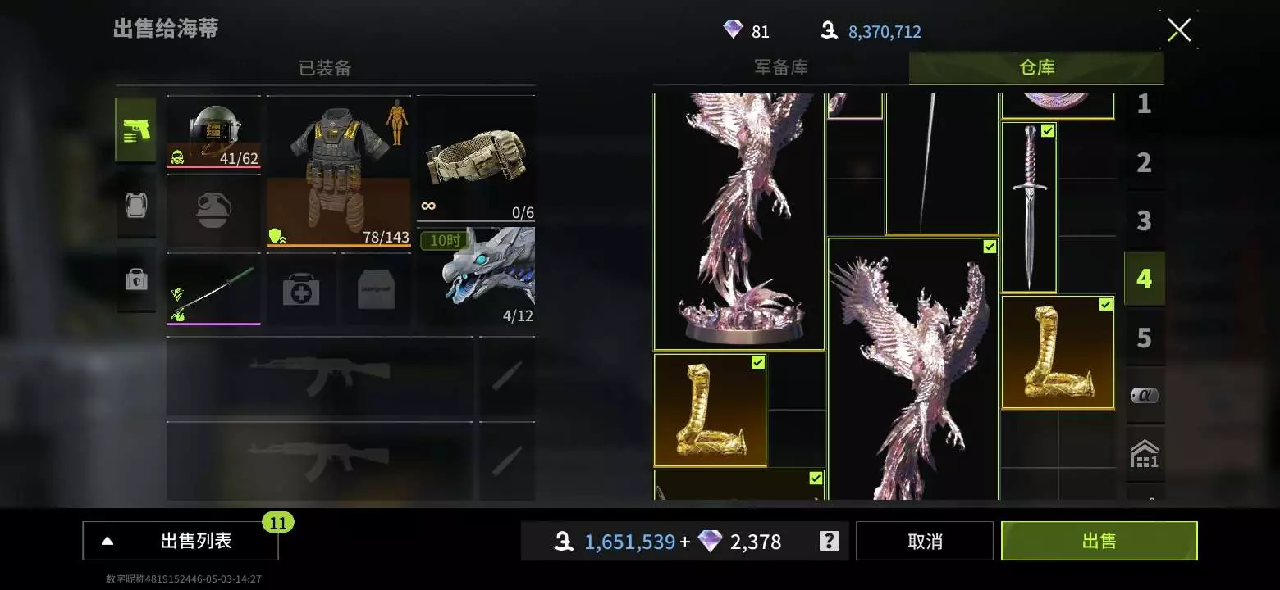Select the equipped helmet with 41/62 durability
Image resolution: width=1280 pixels, height=590 pixels.
pyautogui.click(x=213, y=133)
